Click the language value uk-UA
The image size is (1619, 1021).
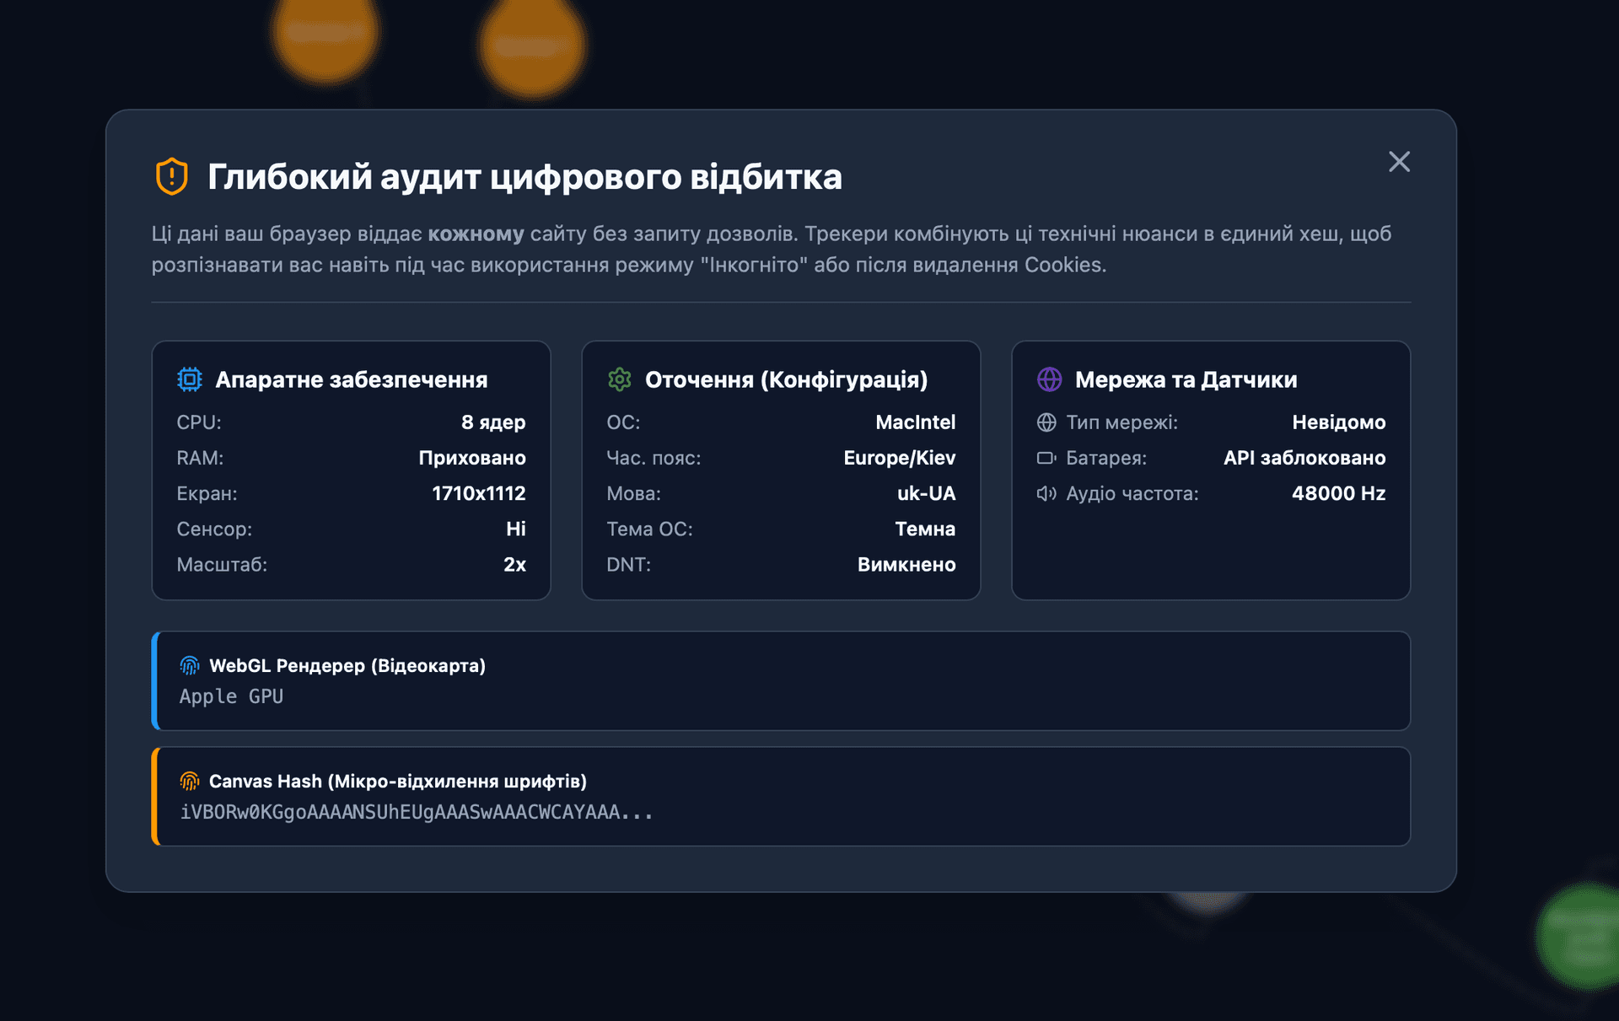[927, 493]
